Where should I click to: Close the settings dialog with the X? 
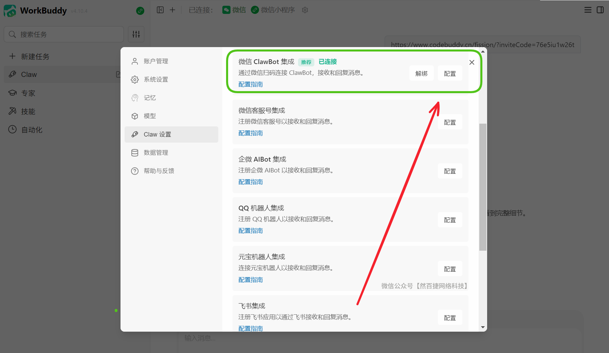[472, 62]
